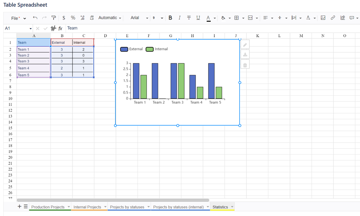Image resolution: width=360 pixels, height=216 pixels.
Task: Toggle Internal series in chart legend
Action: pyautogui.click(x=157, y=49)
